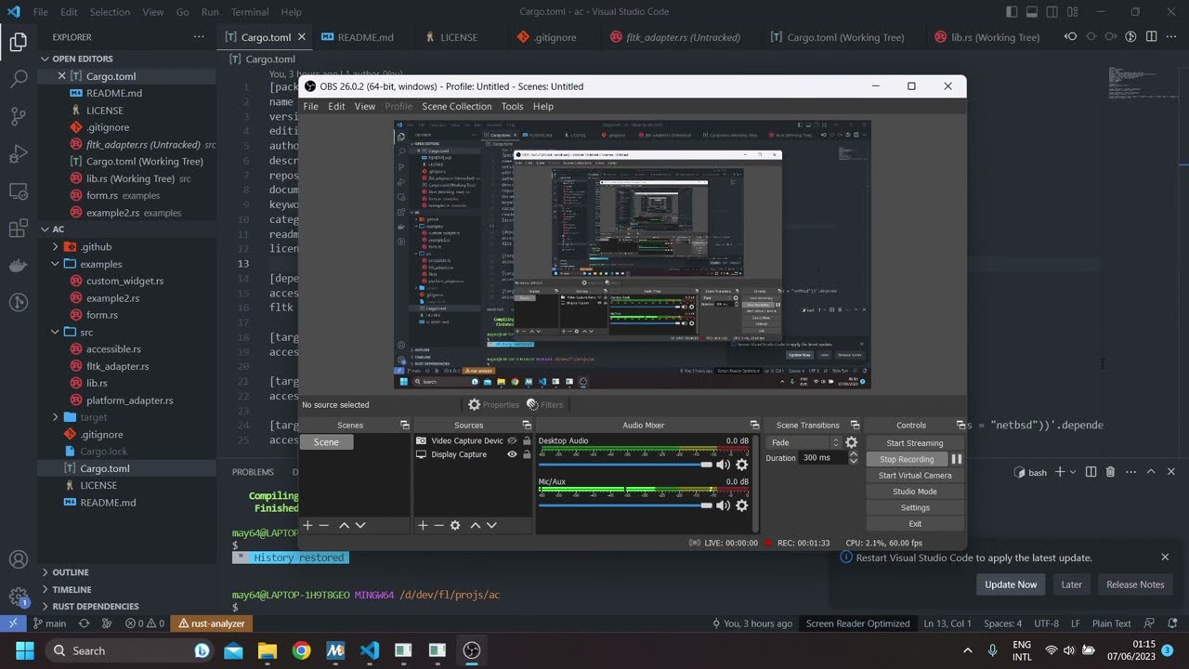This screenshot has height=669, width=1189.
Task: Open the Fade transition dropdown
Action: pyautogui.click(x=804, y=442)
